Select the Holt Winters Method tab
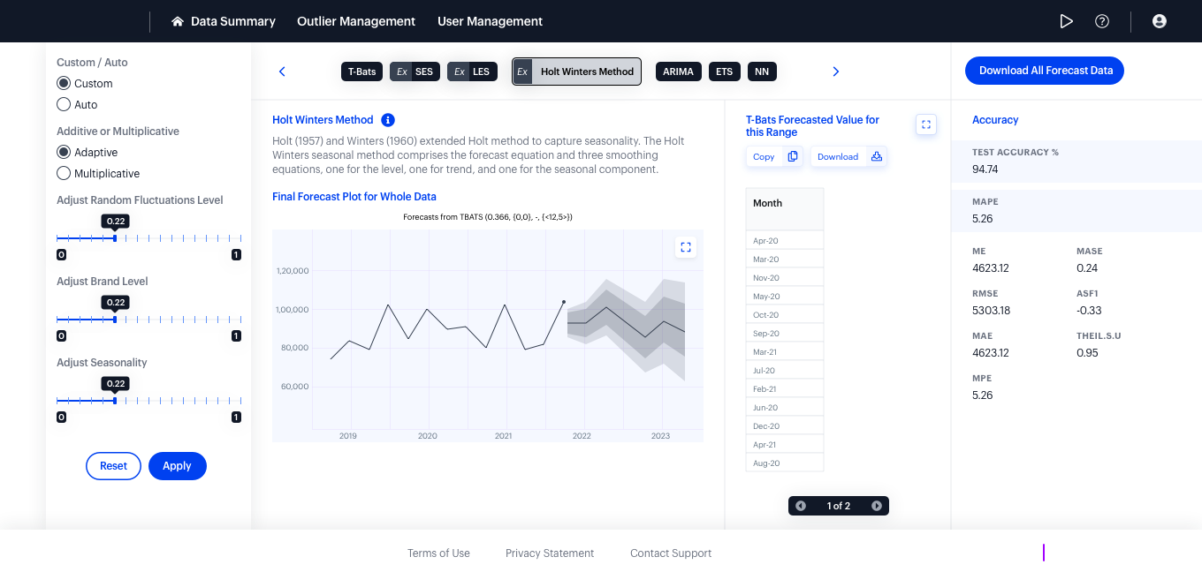1202x572 pixels. [x=577, y=71]
